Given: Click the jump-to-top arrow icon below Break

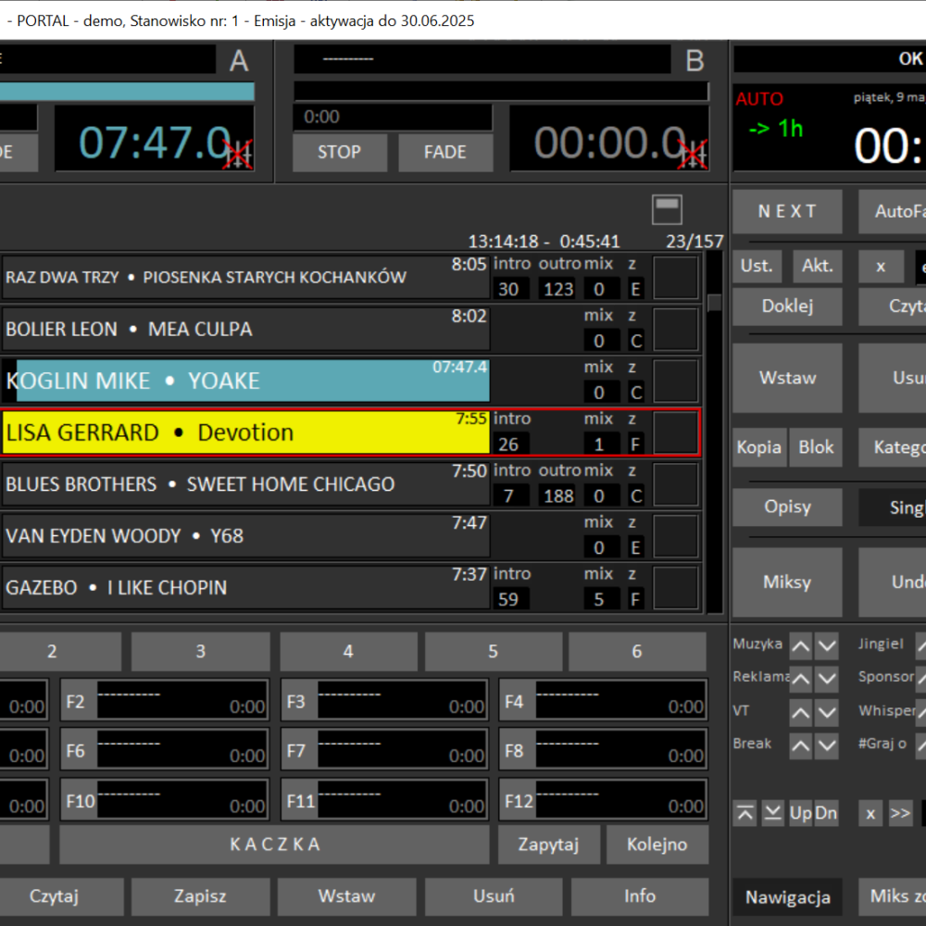Looking at the screenshot, I should pyautogui.click(x=745, y=812).
